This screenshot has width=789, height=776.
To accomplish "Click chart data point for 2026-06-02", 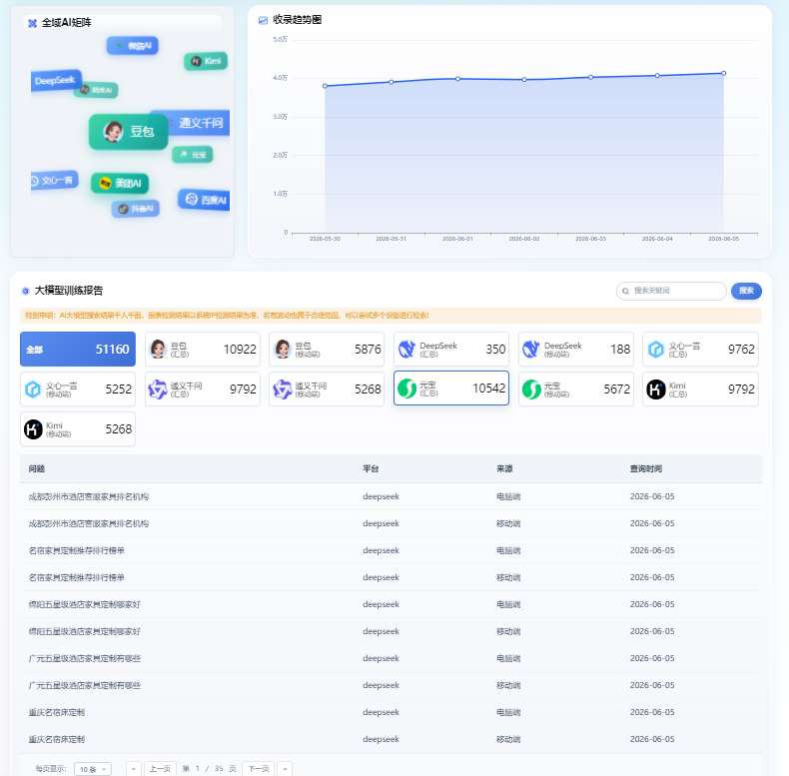I will coord(524,80).
